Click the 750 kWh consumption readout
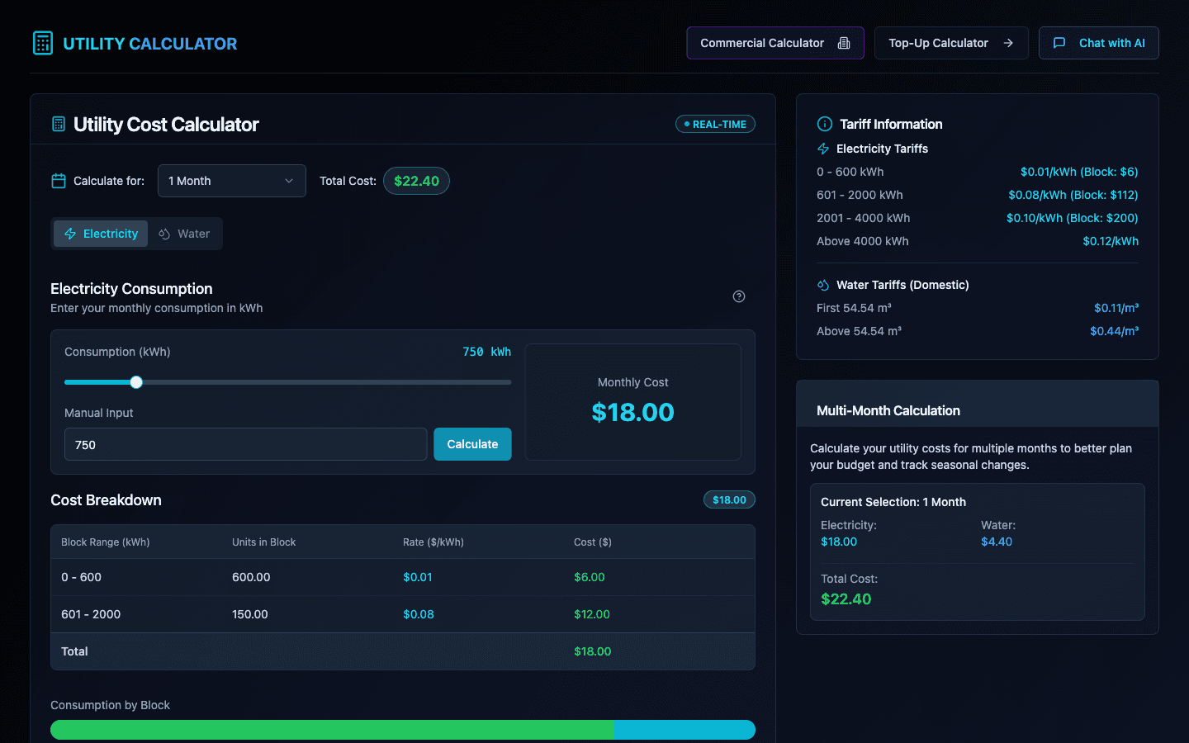The width and height of the screenshot is (1189, 743). point(486,352)
